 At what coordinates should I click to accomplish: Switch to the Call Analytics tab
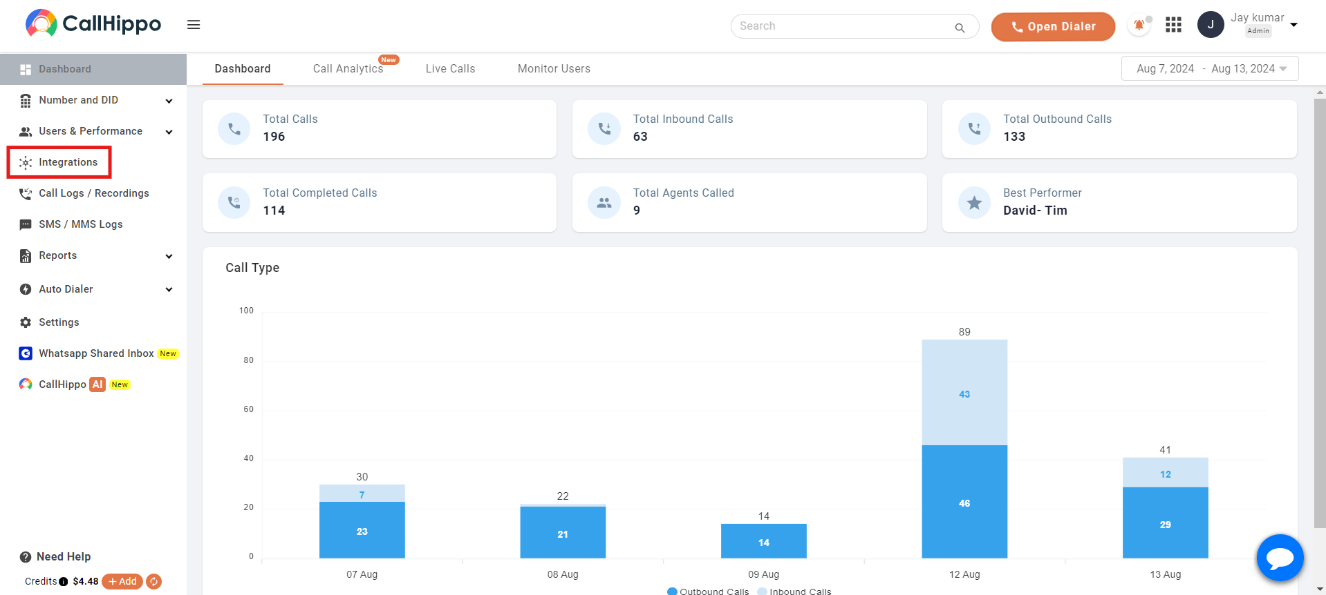348,69
